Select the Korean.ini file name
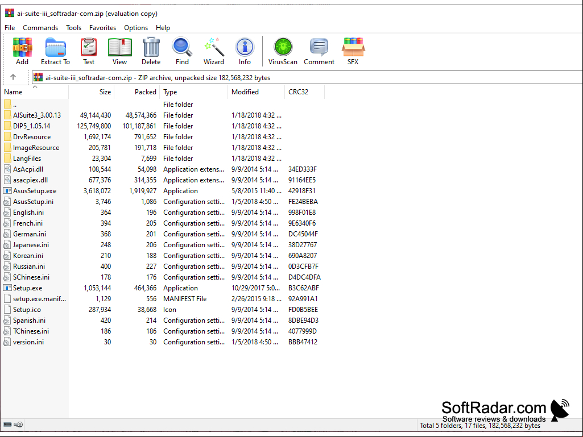This screenshot has width=583, height=437. 28,256
